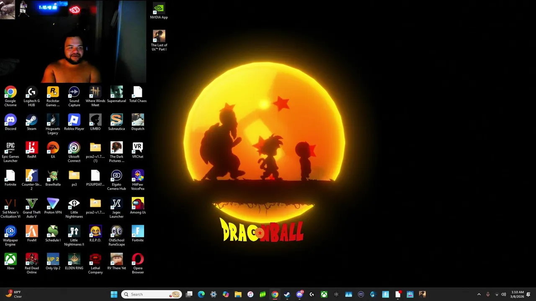Select the LIMBO game icon

95,122
